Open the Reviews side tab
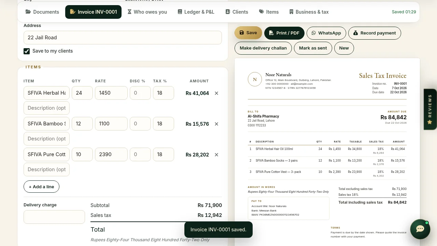The width and height of the screenshot is (437, 246). 430,109
